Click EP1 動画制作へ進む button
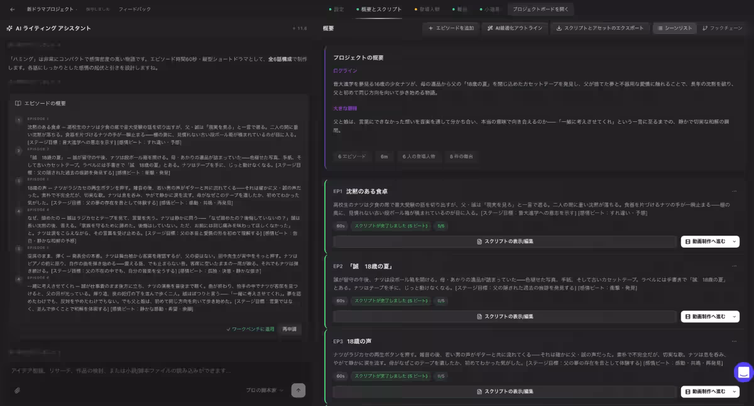The height and width of the screenshot is (406, 754). click(x=705, y=241)
